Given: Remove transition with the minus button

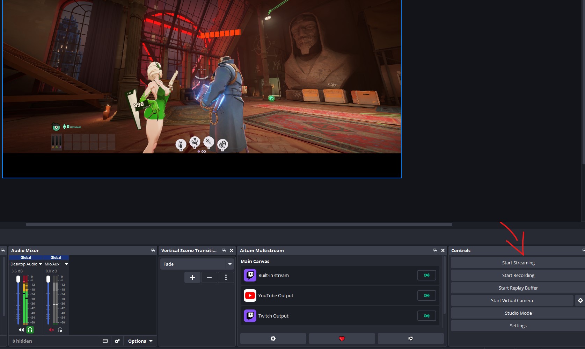Looking at the screenshot, I should [209, 277].
